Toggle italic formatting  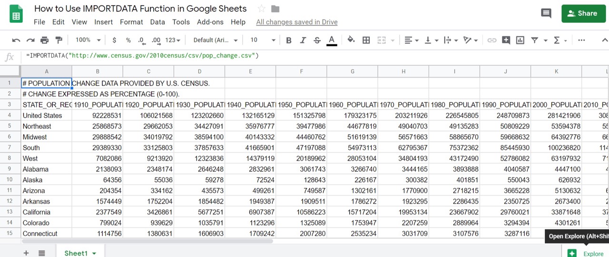pos(303,40)
